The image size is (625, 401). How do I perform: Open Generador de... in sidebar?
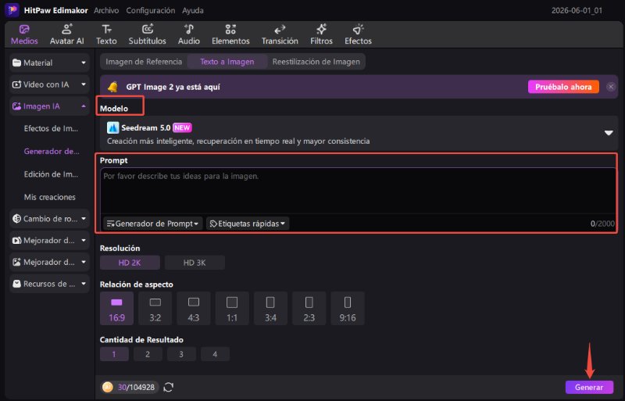(x=52, y=151)
